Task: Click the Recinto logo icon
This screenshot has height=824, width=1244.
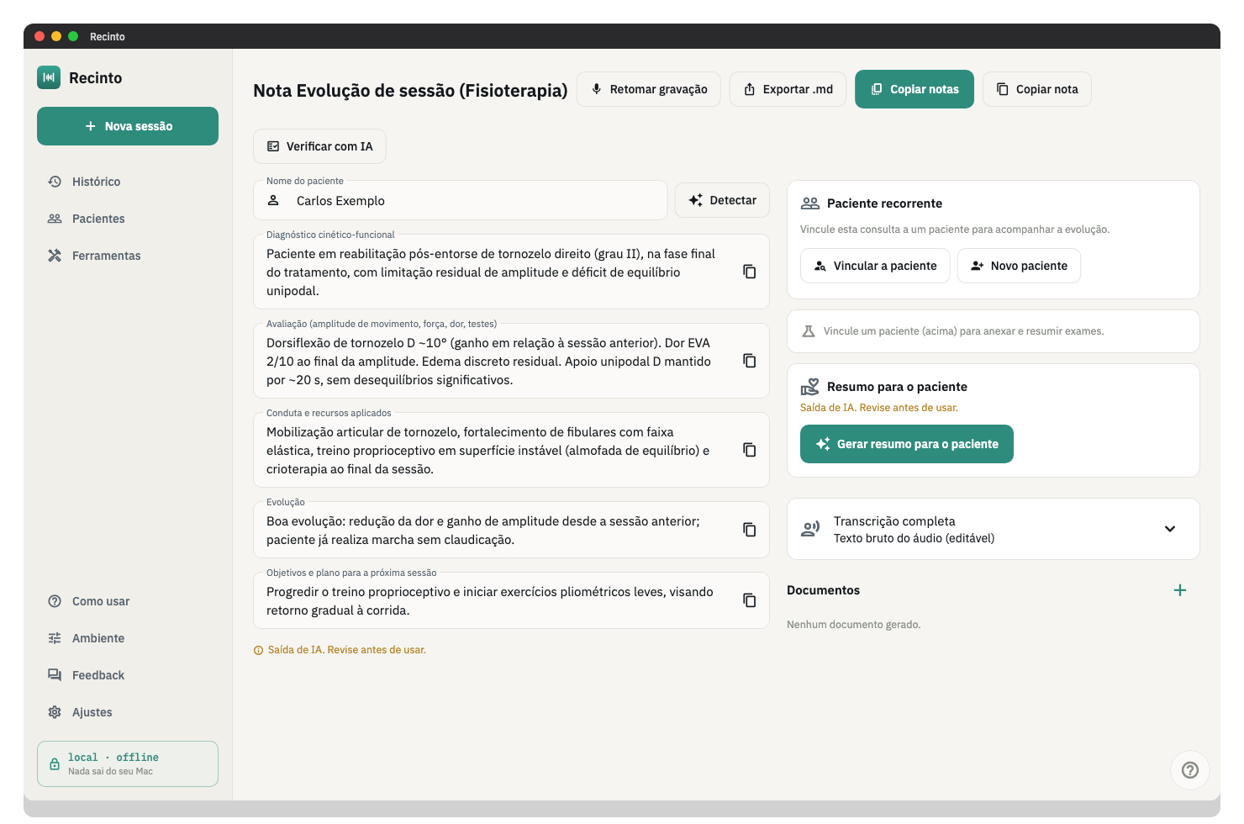Action: tap(49, 77)
